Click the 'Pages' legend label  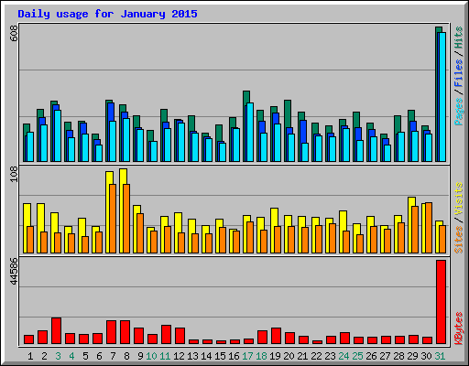tap(459, 112)
